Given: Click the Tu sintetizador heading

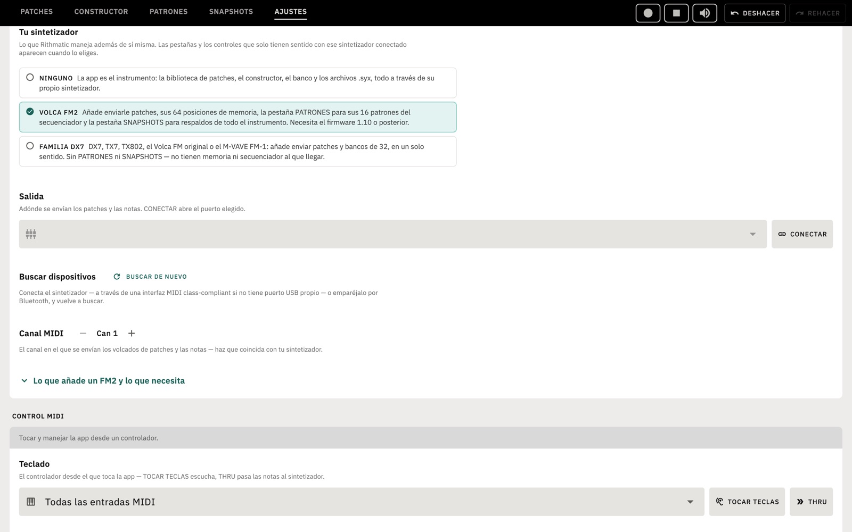Looking at the screenshot, I should pyautogui.click(x=48, y=32).
